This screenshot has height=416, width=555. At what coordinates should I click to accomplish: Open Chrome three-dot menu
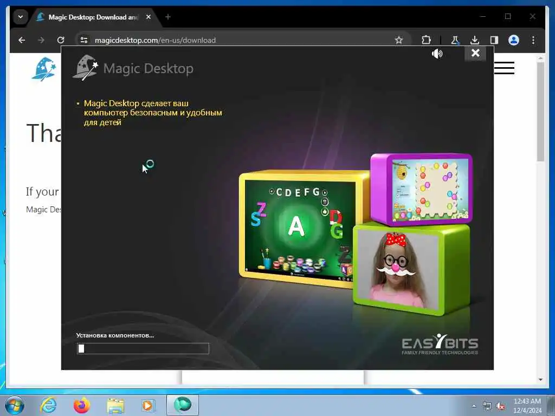coord(533,40)
